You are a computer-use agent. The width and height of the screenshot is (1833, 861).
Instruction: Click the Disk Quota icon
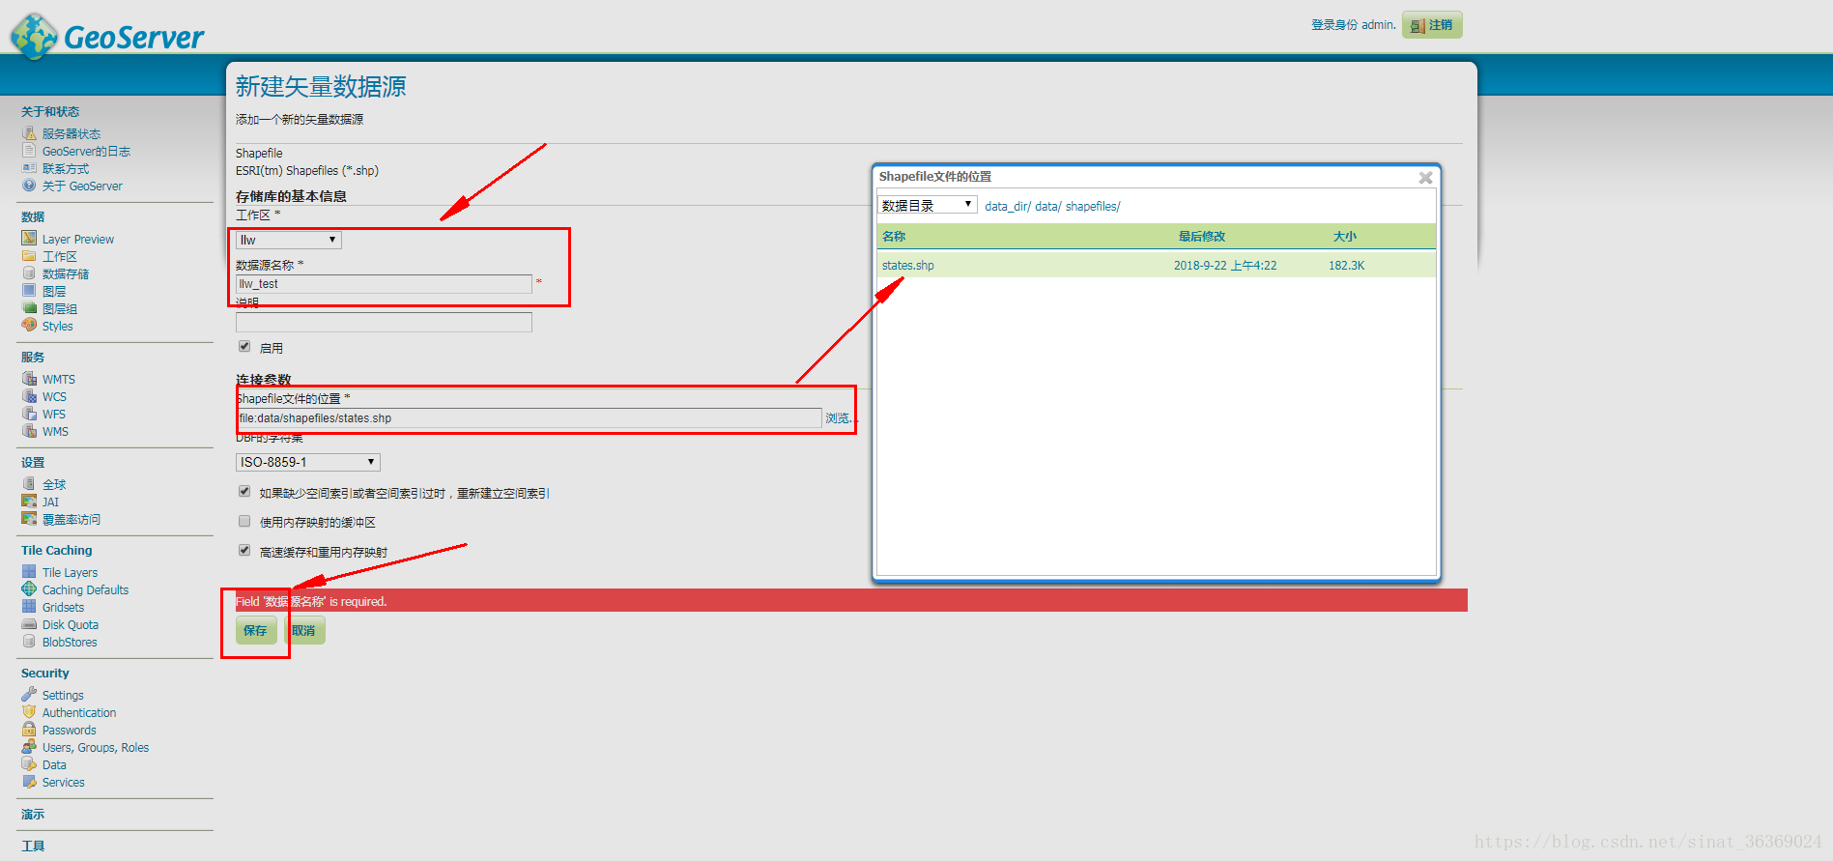pyautogui.click(x=29, y=624)
